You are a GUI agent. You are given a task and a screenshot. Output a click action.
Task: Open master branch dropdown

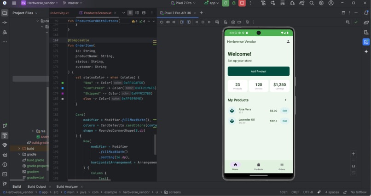73,3
